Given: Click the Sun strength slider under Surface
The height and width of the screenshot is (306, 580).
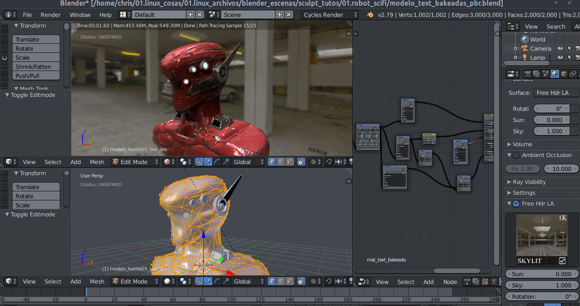Looking at the screenshot, I should coord(551,120).
